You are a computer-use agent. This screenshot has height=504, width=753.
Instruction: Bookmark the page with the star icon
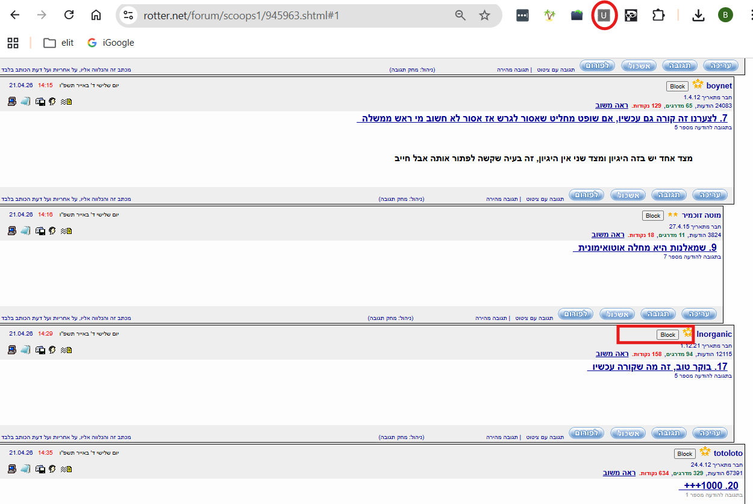click(x=485, y=15)
